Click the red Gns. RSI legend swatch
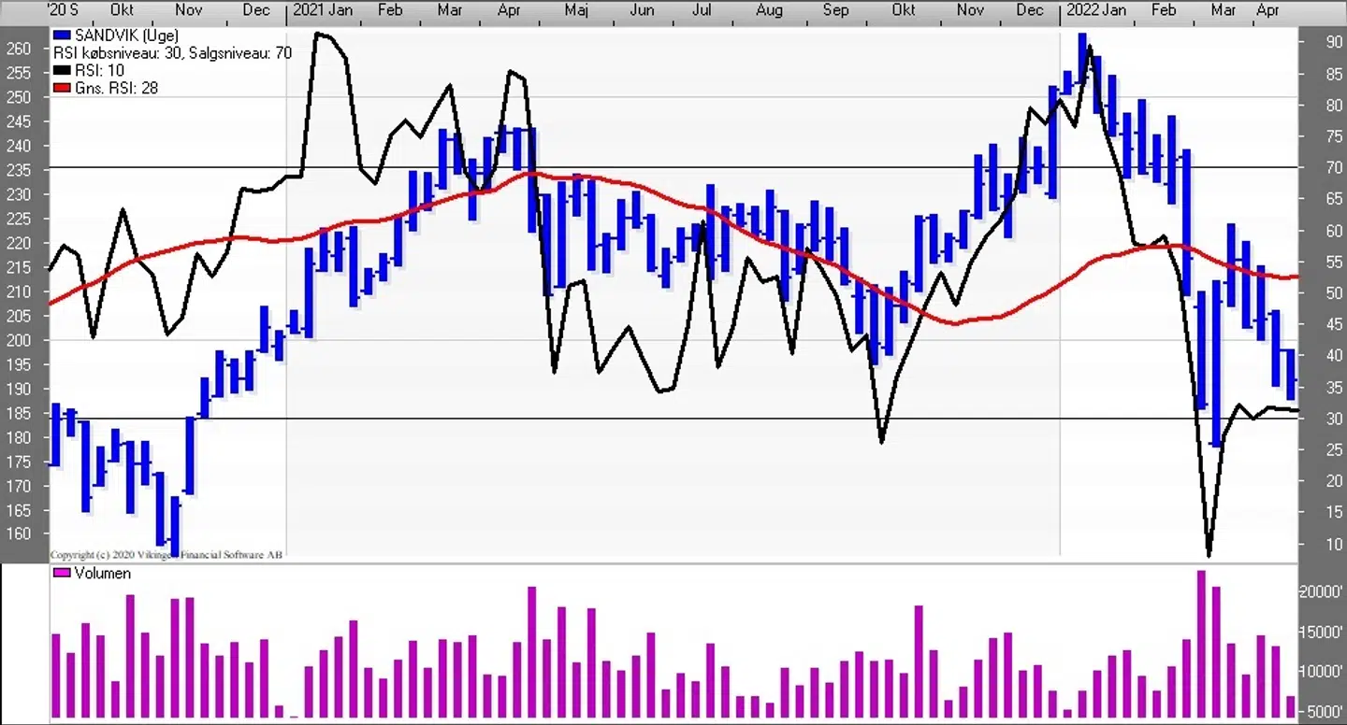The image size is (1347, 725). pos(63,88)
